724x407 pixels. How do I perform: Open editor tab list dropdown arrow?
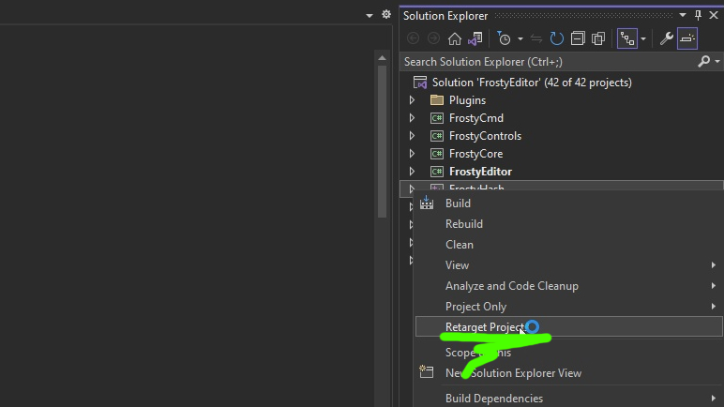click(370, 16)
